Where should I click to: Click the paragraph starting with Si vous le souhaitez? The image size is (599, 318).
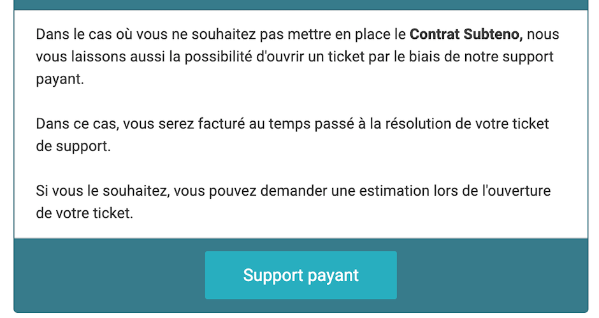(293, 202)
